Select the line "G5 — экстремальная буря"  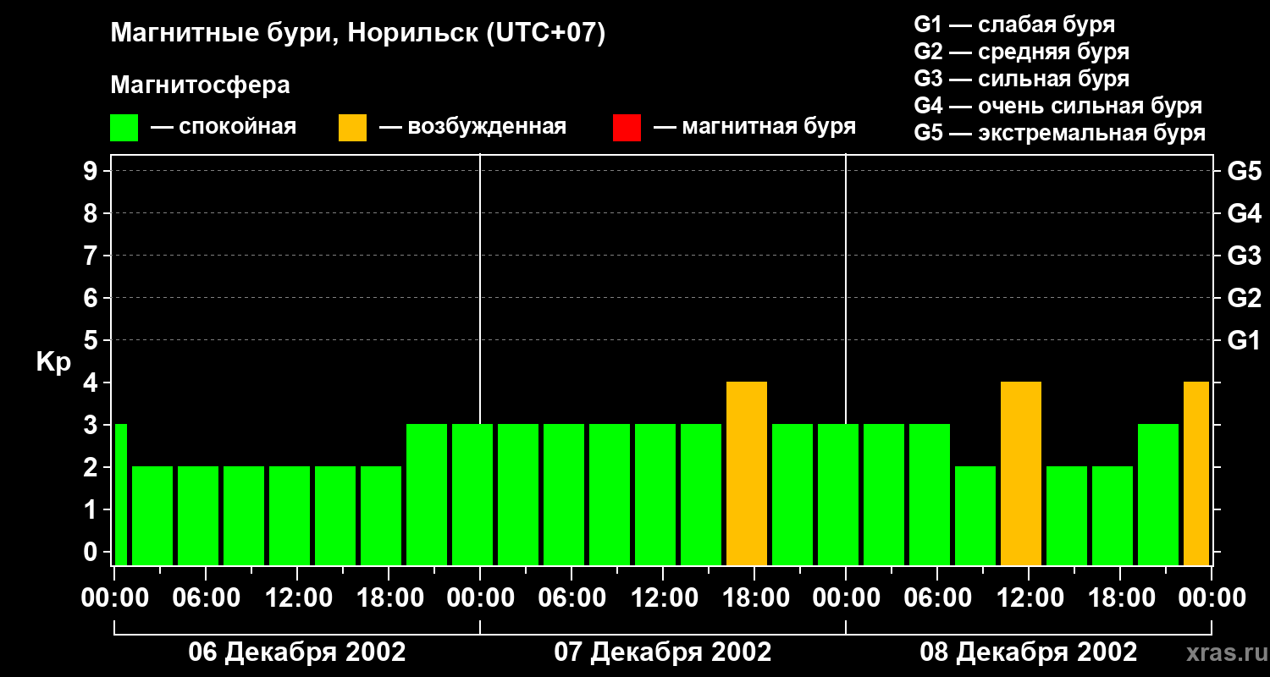tap(1060, 134)
